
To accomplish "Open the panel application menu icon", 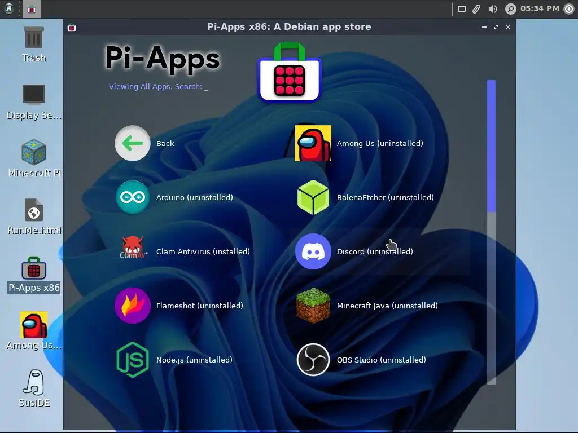I will click(x=8, y=9).
